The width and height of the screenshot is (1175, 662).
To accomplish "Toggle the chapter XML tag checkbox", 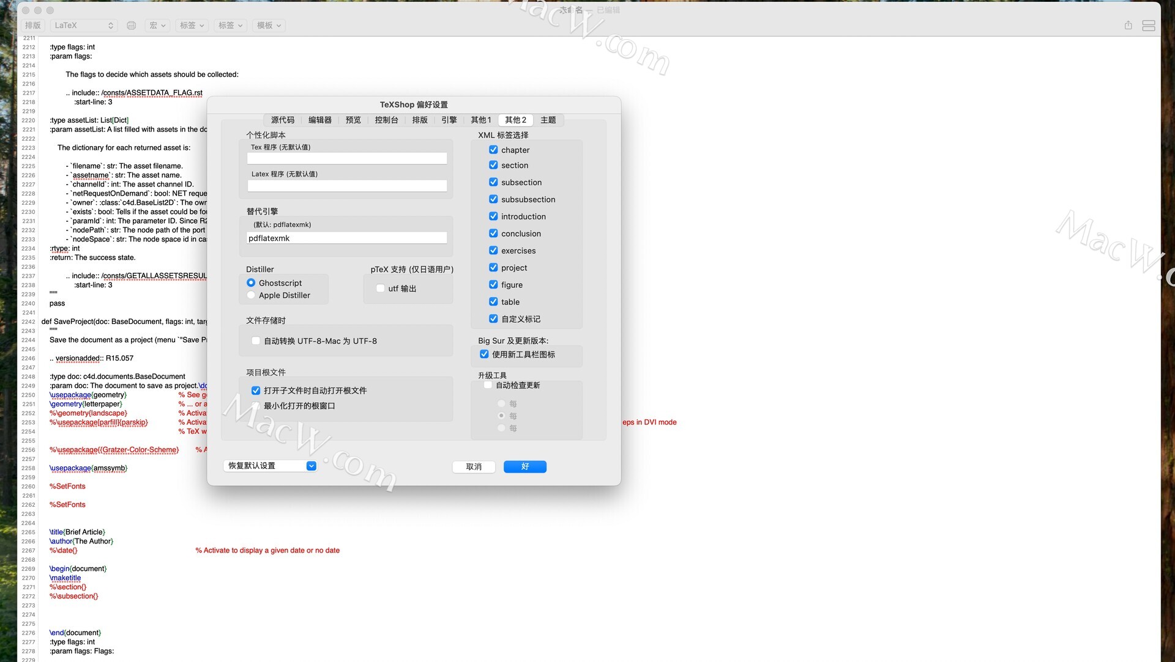I will pos(493,150).
